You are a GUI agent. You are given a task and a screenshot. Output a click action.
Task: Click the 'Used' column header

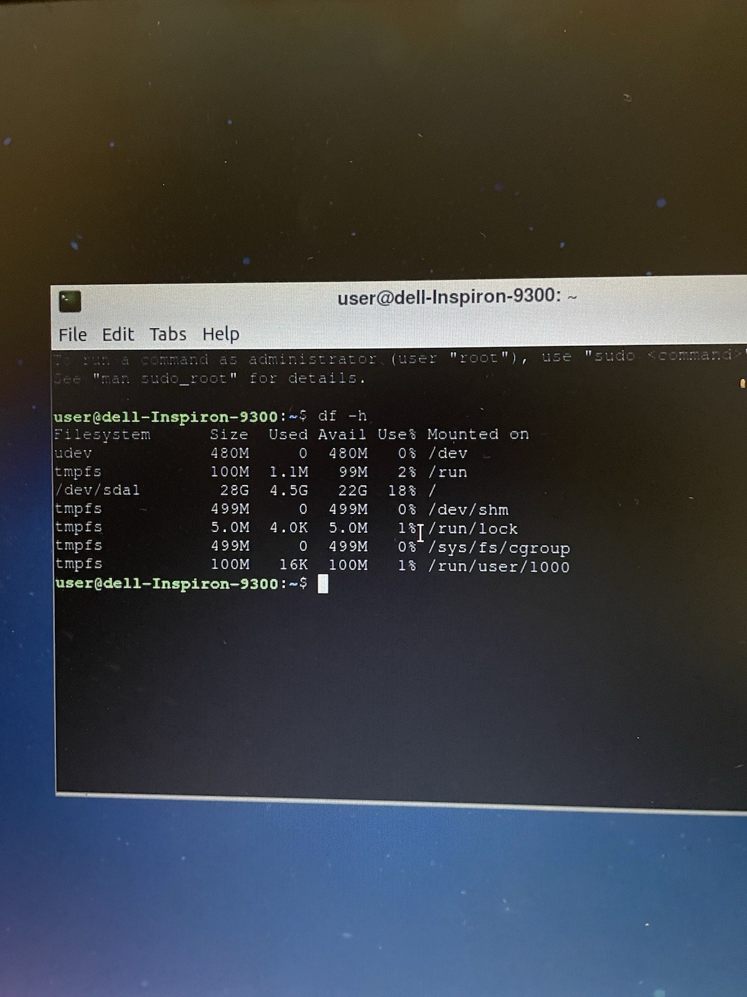click(288, 434)
